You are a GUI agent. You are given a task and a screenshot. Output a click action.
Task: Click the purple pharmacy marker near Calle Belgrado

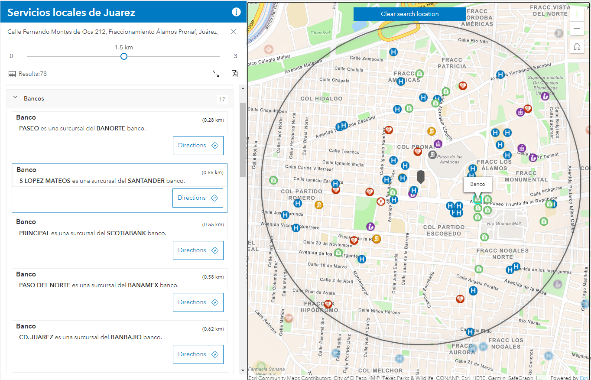click(545, 96)
